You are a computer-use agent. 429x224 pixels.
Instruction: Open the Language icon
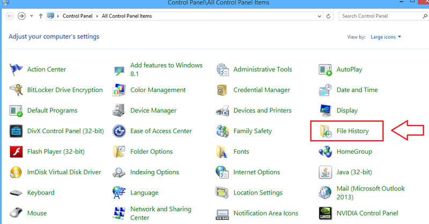pos(119,192)
